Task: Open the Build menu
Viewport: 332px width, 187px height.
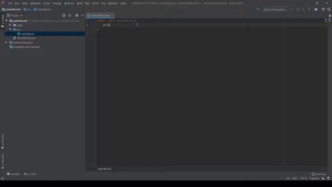Action: click(79, 3)
